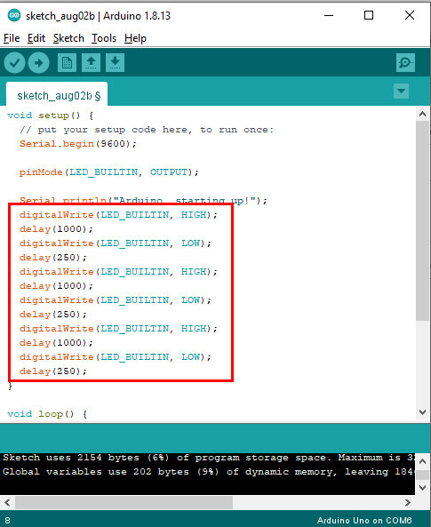Click the console scroll up arrow
Viewport: 431px width, 527px height.
(x=423, y=461)
